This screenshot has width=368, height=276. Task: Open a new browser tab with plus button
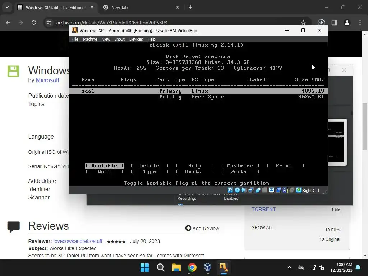click(190, 7)
